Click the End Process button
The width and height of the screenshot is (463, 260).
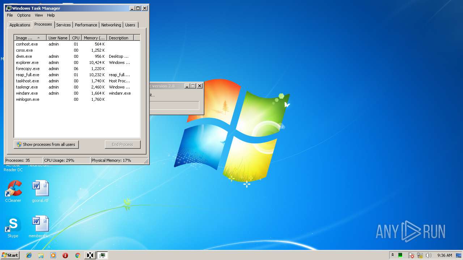click(122, 144)
